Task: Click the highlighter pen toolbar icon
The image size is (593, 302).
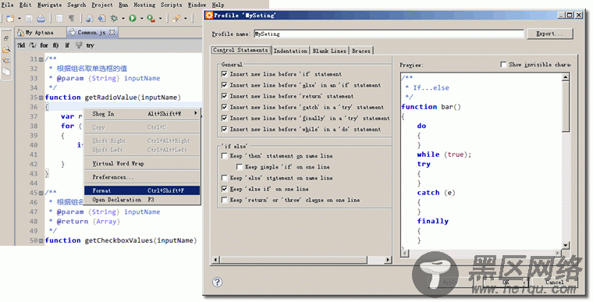Action: [x=176, y=18]
